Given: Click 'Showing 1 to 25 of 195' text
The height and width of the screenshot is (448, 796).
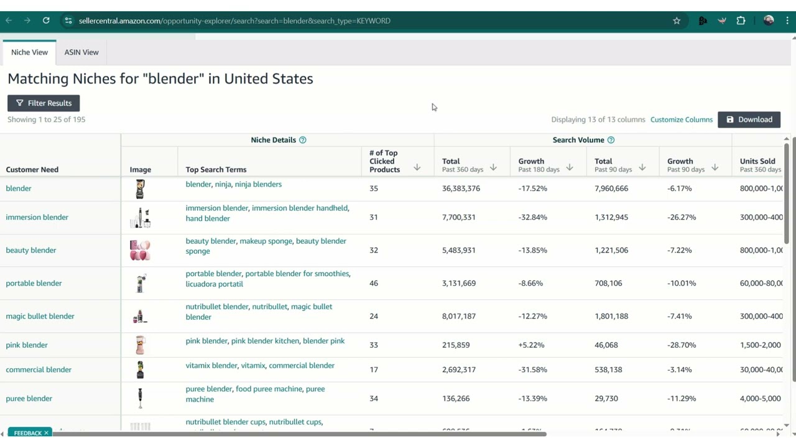Looking at the screenshot, I should point(46,119).
